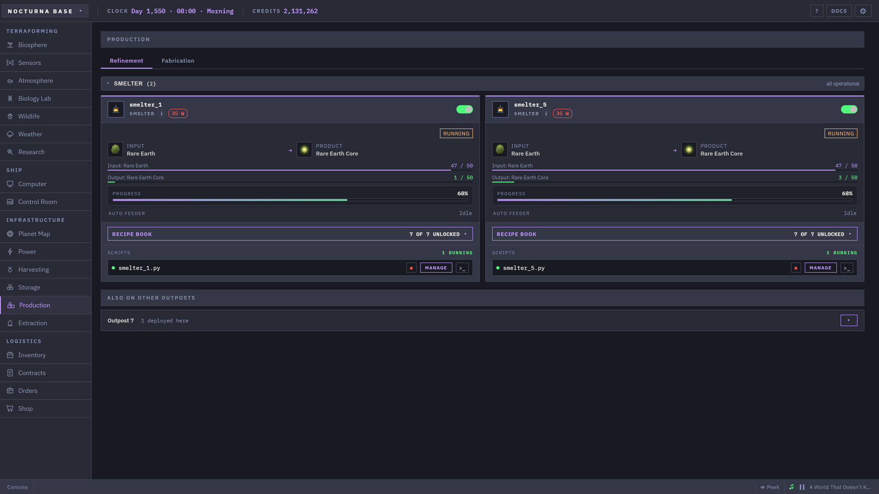Open the Nocturna Base dropdown
The image size is (879, 494).
click(x=45, y=11)
